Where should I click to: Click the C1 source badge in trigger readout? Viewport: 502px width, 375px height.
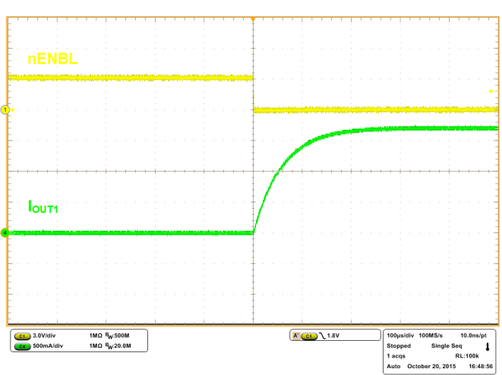308,335
